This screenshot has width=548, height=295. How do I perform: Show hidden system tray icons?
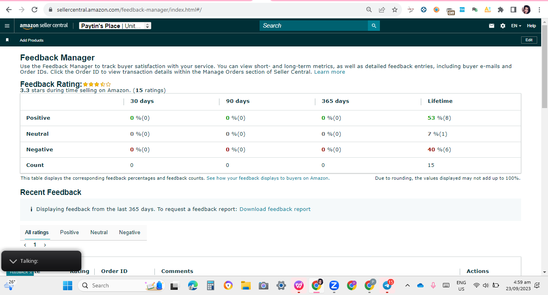point(408,285)
